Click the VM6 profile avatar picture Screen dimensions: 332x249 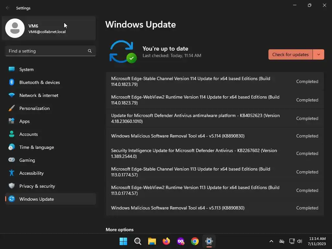click(15, 28)
